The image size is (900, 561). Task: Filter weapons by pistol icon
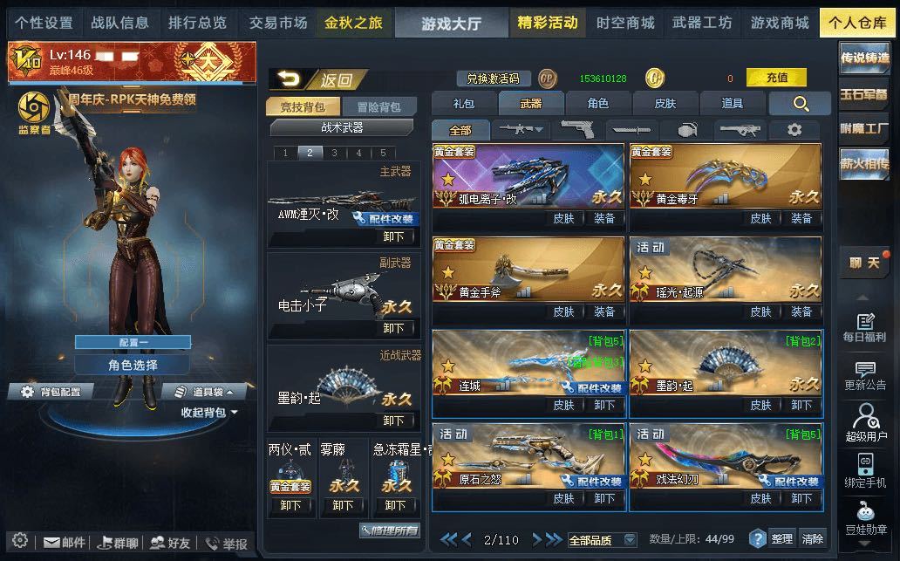pyautogui.click(x=576, y=130)
